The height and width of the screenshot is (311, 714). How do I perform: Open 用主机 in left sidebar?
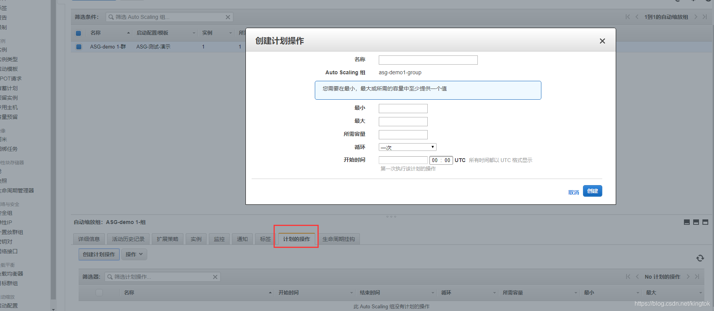[9, 107]
